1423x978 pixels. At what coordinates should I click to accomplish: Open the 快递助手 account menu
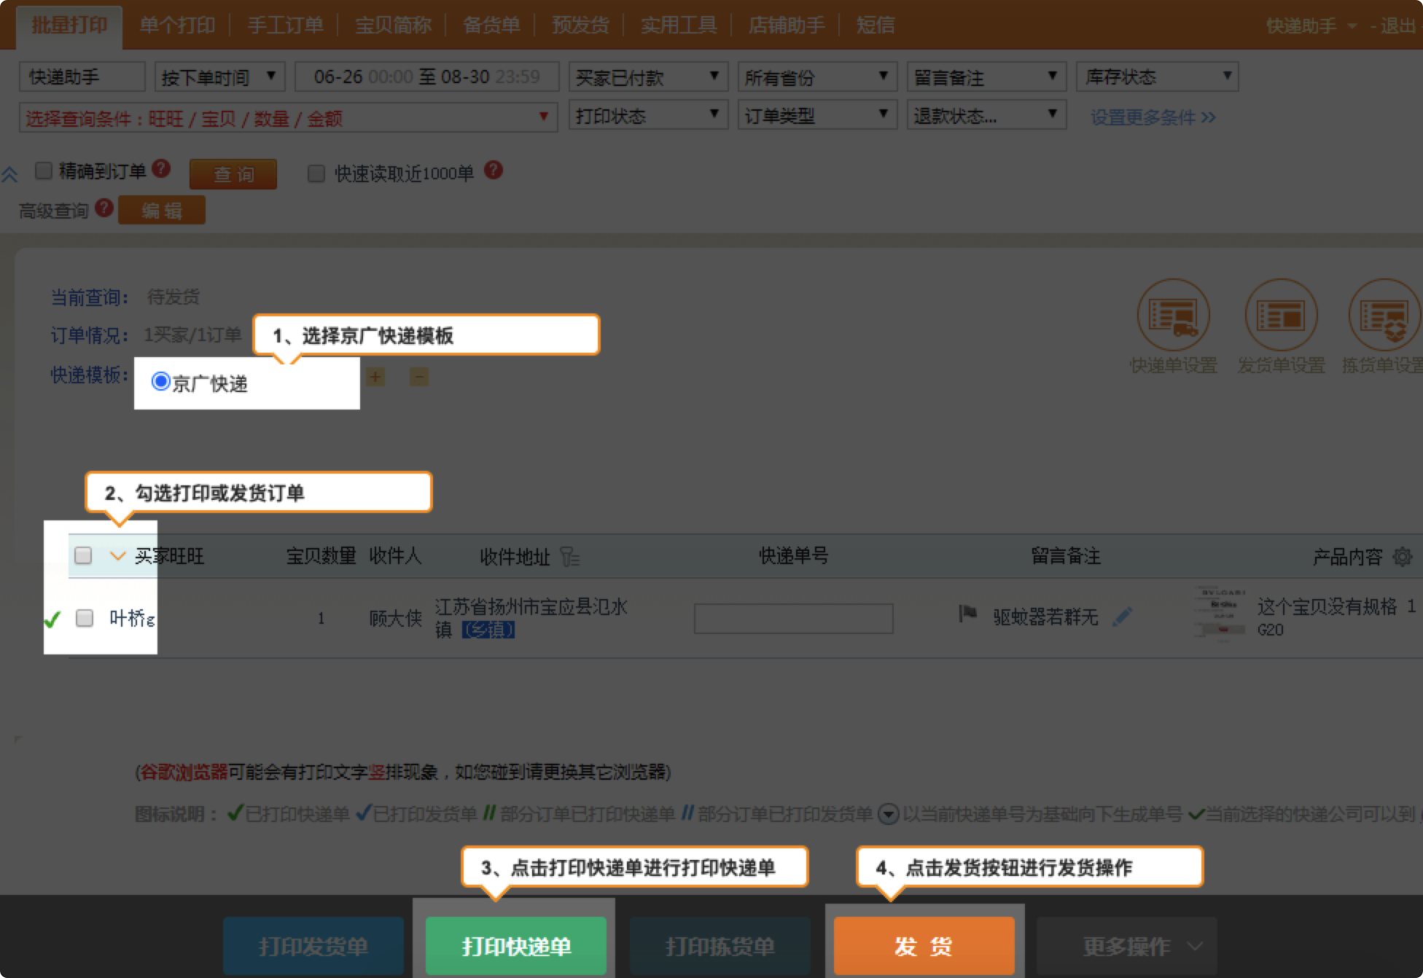[1311, 26]
